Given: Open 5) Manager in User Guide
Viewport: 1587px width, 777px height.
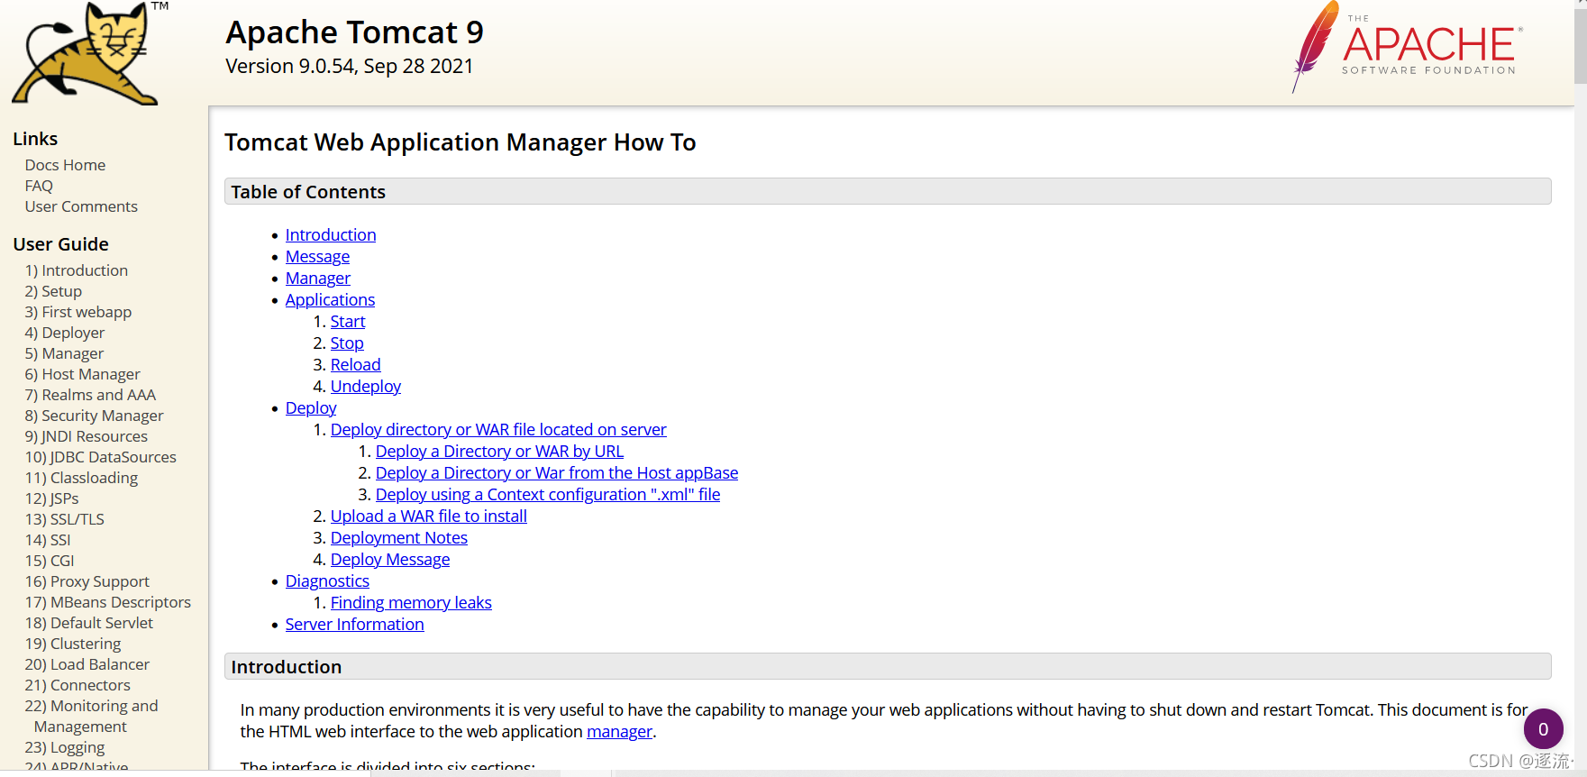Looking at the screenshot, I should pyautogui.click(x=64, y=353).
